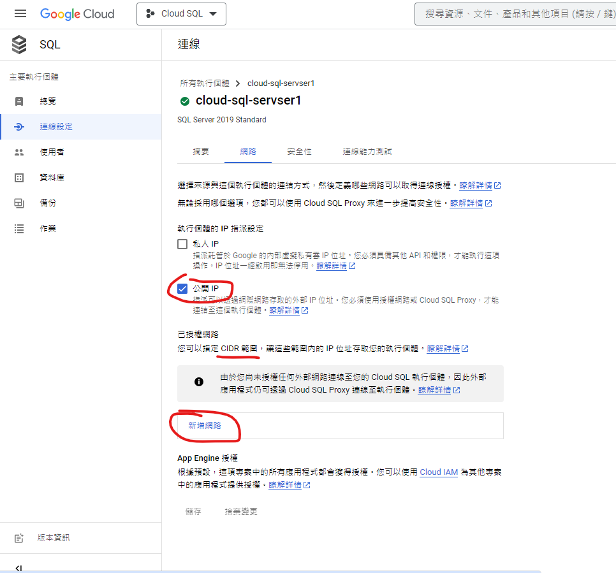Uncheck the 公開 IP checkbox
Viewport: 616px width, 573px height.
[183, 289]
